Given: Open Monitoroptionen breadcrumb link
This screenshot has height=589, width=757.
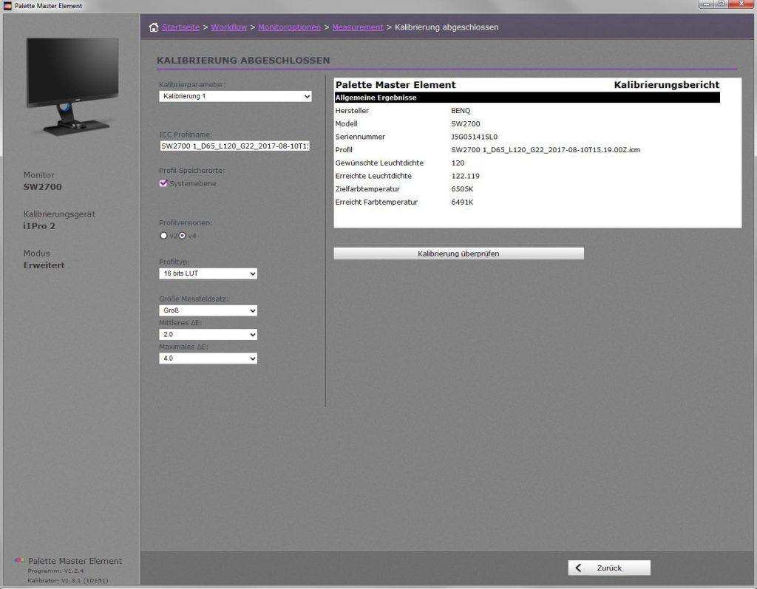Looking at the screenshot, I should tap(289, 27).
